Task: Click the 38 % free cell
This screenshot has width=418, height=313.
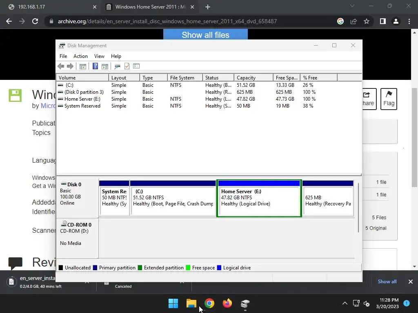Action: (308, 106)
